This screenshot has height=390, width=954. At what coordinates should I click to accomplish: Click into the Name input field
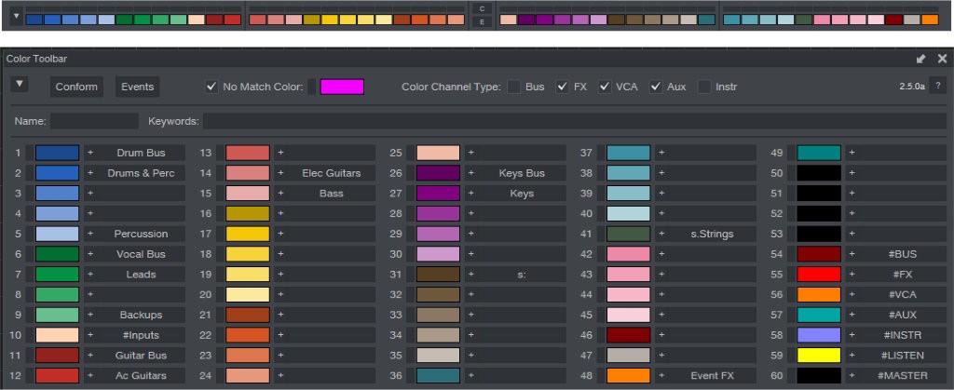[x=94, y=121]
